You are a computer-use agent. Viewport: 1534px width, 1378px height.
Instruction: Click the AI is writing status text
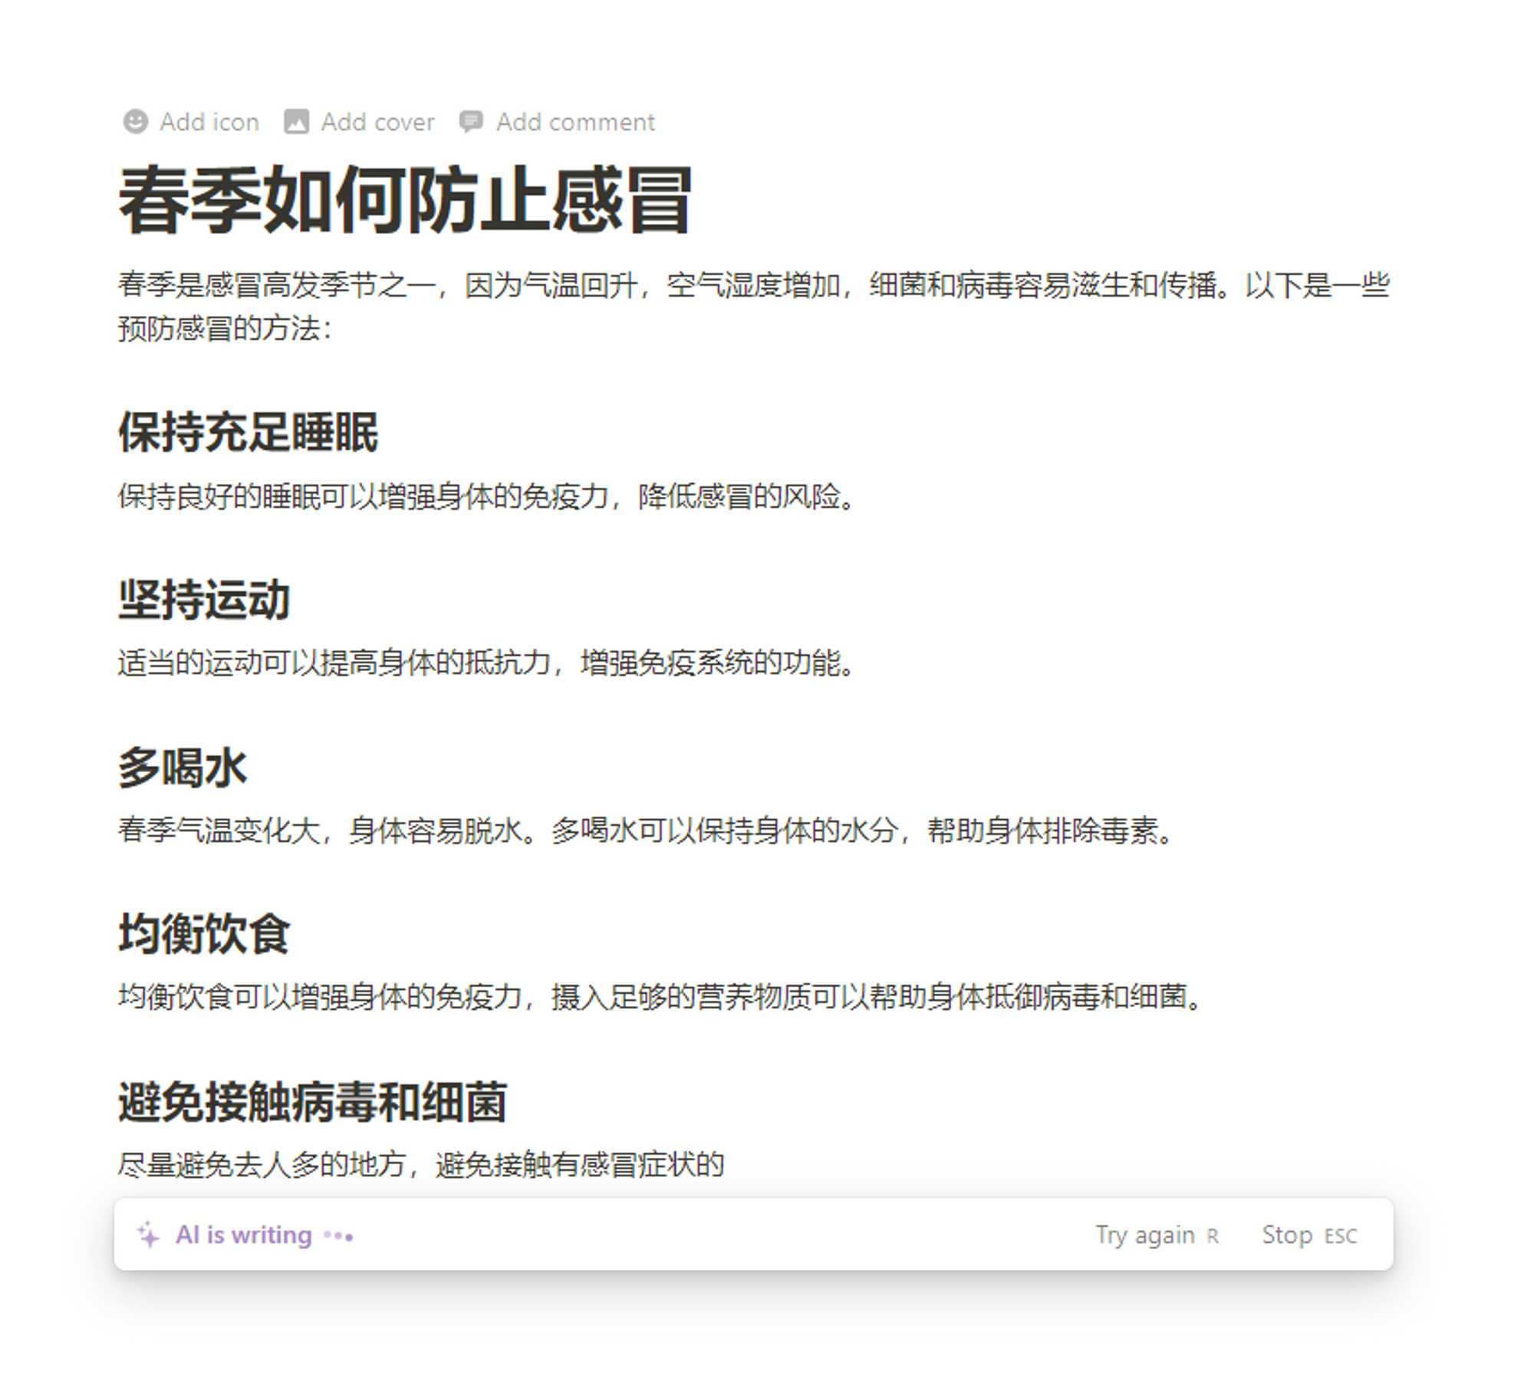(244, 1235)
